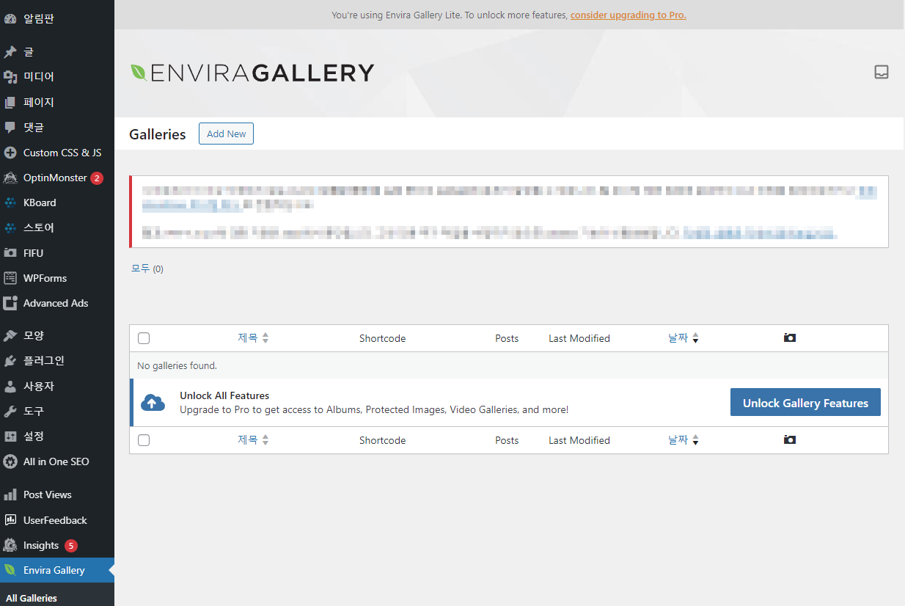905x606 pixels.
Task: Click the WPForms form icon
Action: click(10, 278)
